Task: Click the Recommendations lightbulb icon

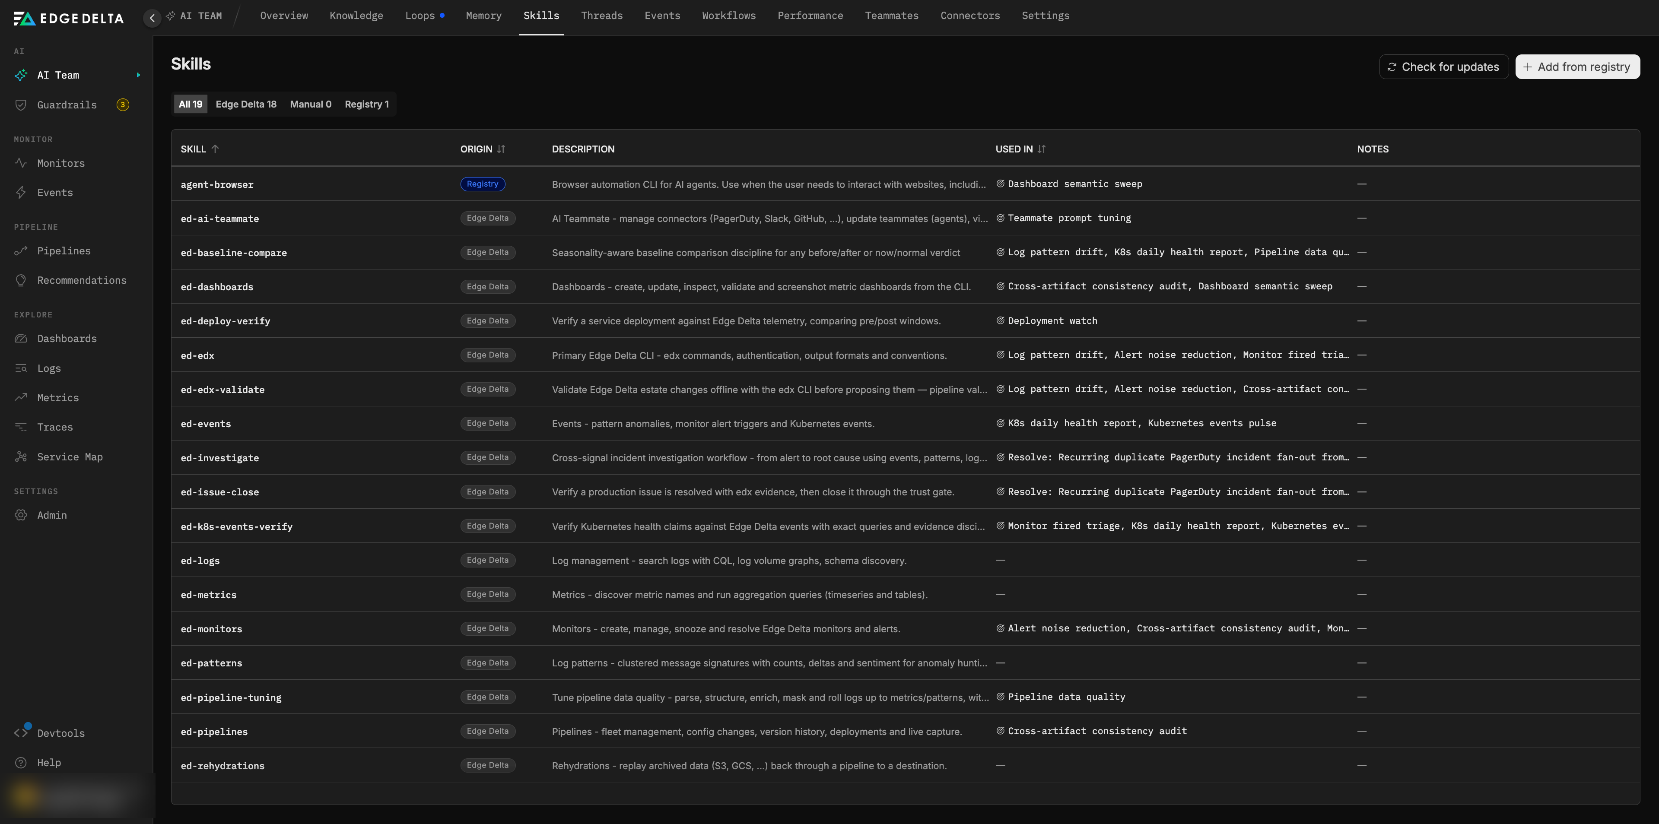Action: (x=21, y=280)
